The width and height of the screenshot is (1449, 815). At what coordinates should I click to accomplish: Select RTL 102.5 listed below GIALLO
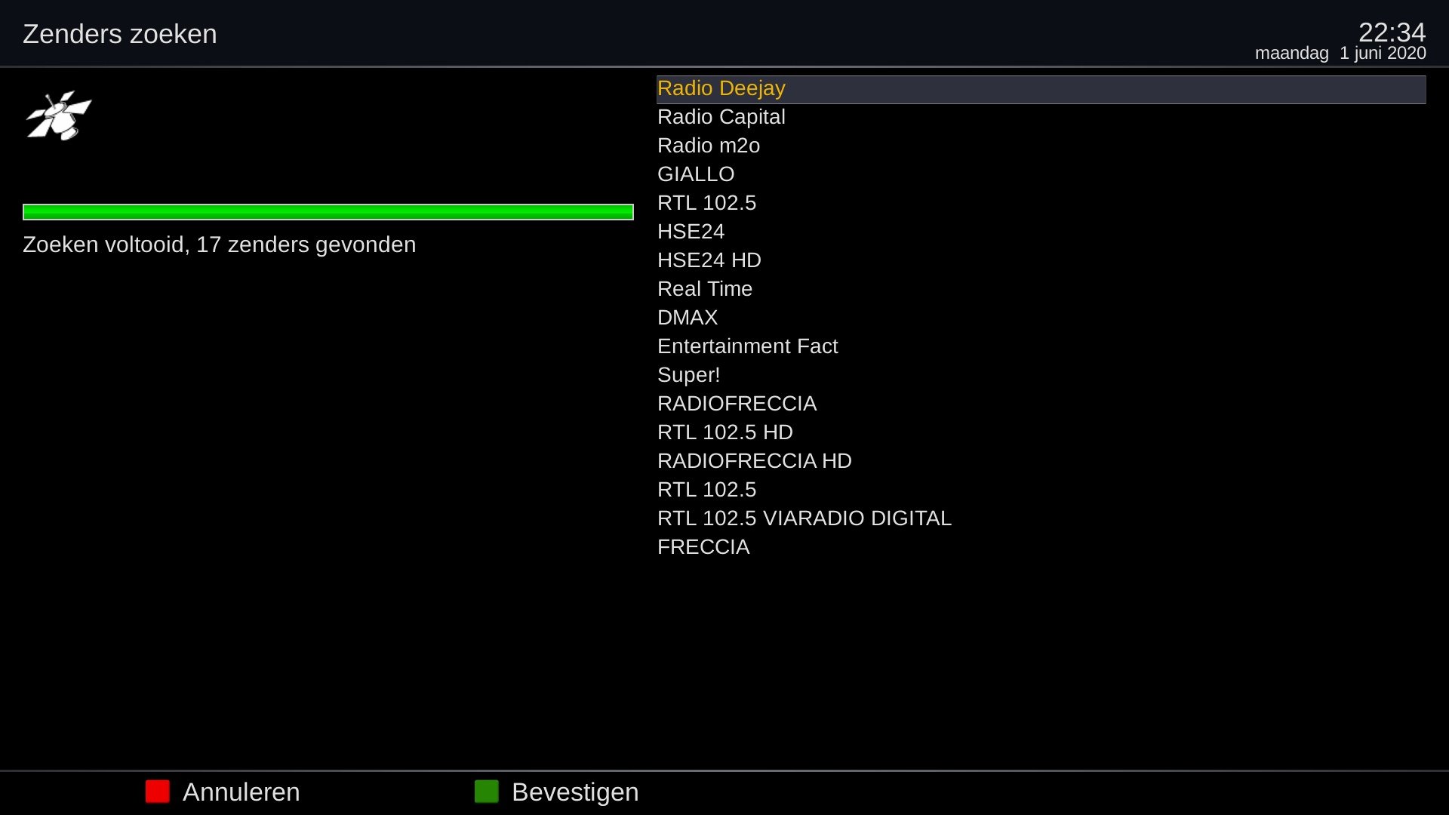coord(1041,203)
